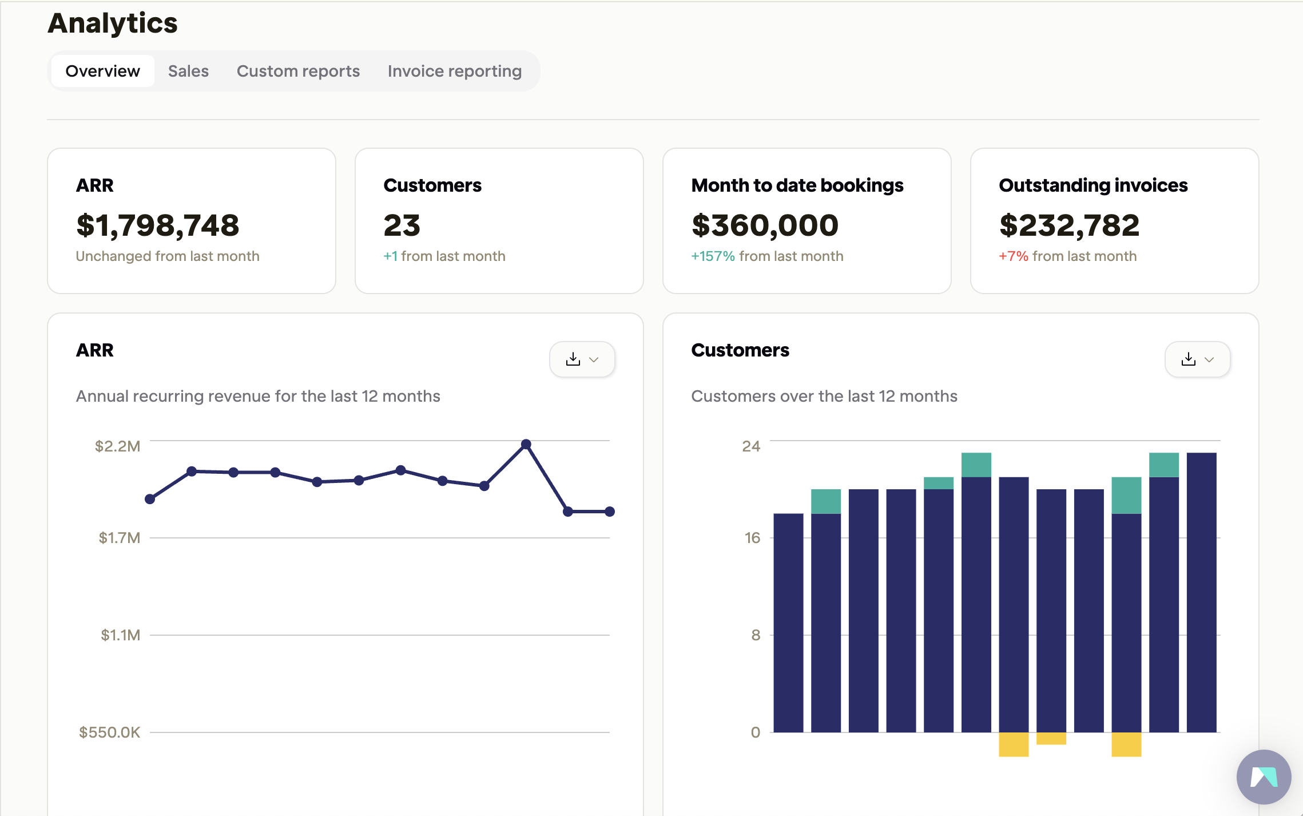Click the last ARR line data point
This screenshot has height=816, width=1303.
pyautogui.click(x=610, y=512)
